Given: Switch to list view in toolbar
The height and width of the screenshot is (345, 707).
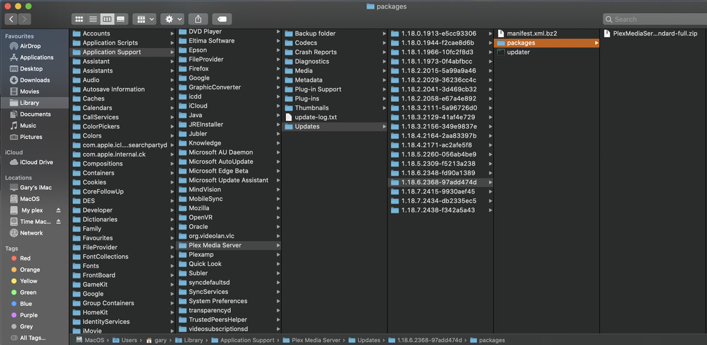Looking at the screenshot, I should coord(93,19).
